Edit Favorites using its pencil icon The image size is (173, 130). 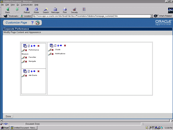point(23,57)
